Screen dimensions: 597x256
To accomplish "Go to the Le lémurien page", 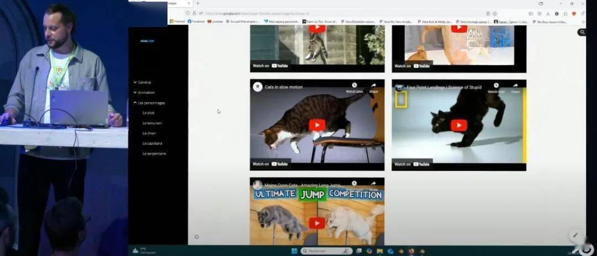I will pyautogui.click(x=153, y=123).
